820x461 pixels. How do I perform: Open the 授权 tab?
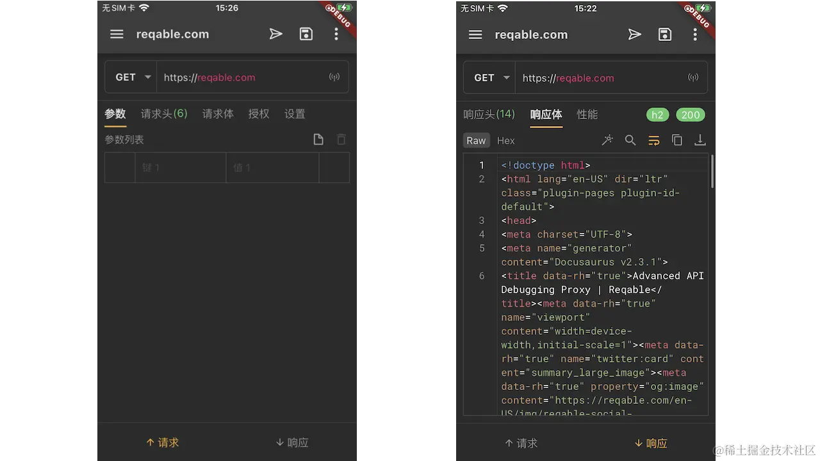259,114
